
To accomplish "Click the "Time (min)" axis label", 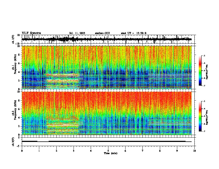I will tap(111, 153).
